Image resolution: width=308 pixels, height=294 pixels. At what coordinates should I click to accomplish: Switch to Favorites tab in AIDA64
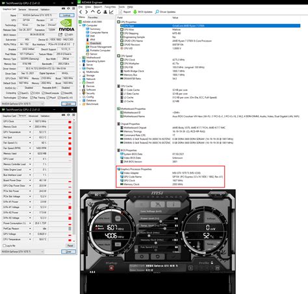pos(93,18)
